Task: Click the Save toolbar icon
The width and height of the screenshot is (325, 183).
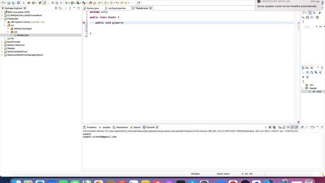Action: pyautogui.click(x=9, y=3)
